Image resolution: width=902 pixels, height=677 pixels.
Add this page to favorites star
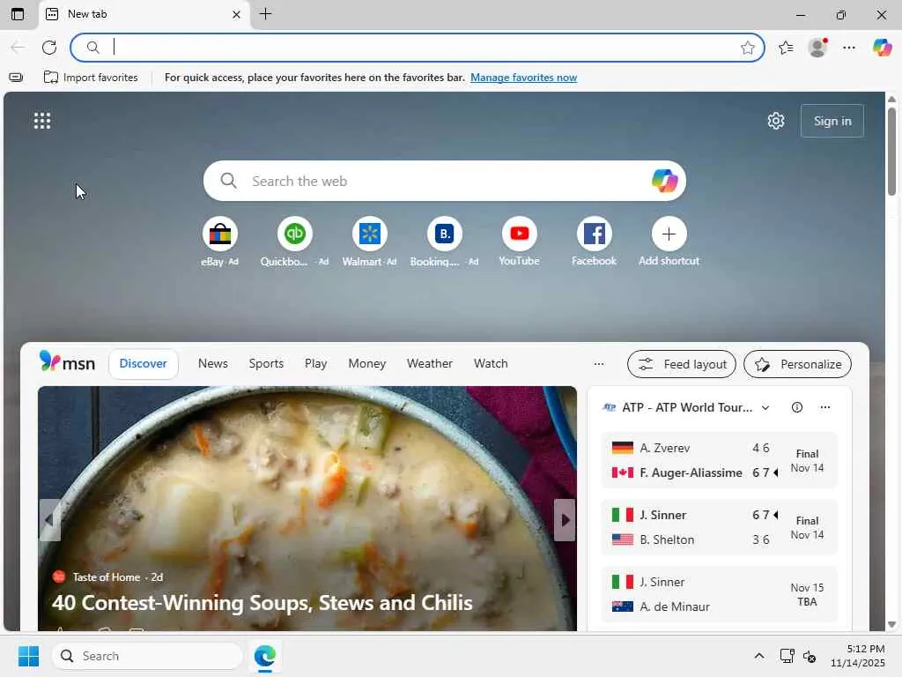[747, 48]
